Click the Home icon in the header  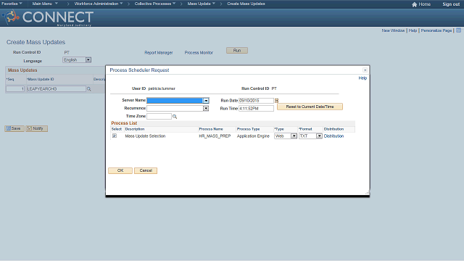414,4
